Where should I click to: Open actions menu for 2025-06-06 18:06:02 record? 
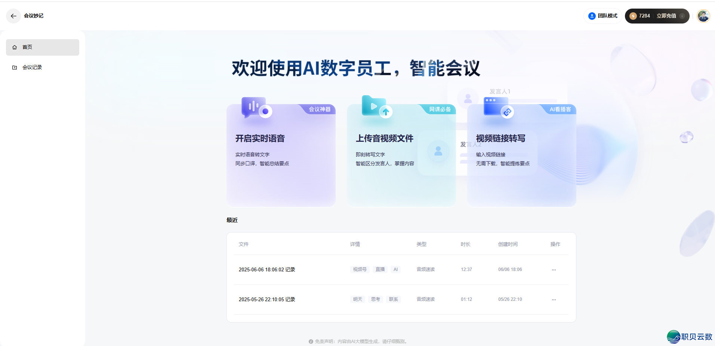554,269
